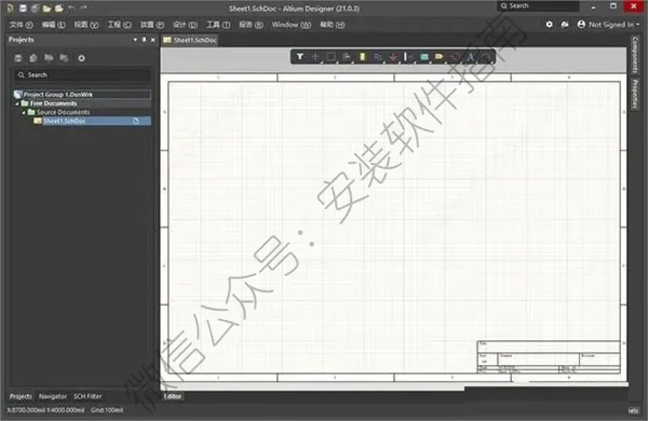Select the Free Documents folder row

82,104
